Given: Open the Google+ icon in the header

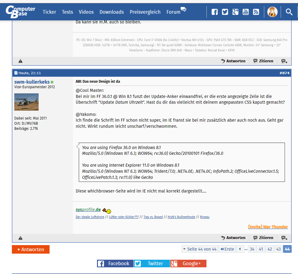Looking at the screenshot, I should click(x=235, y=12).
